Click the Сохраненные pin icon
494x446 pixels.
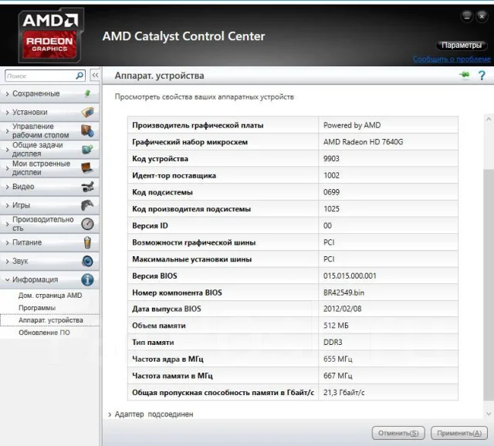[87, 93]
